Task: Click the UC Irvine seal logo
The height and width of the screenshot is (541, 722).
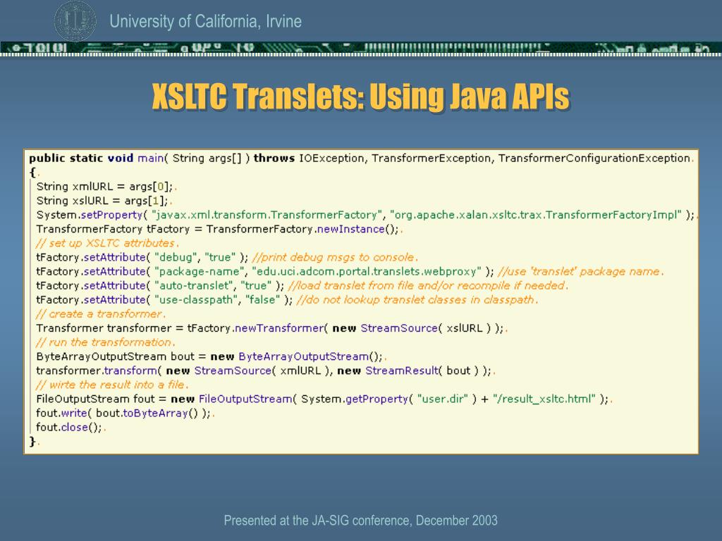Action: (75, 20)
